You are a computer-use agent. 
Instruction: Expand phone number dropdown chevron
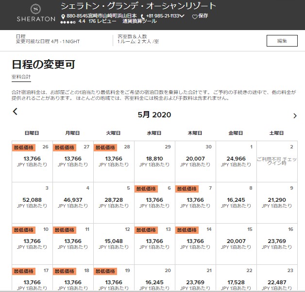182,16
